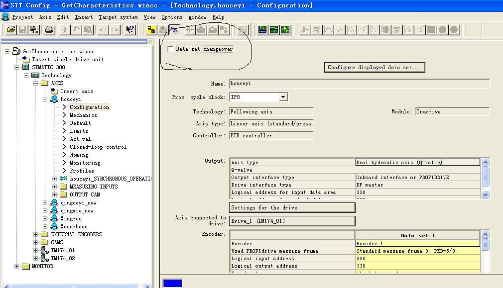Click the project icon beside GetCharacteristics wincc
This screenshot has width=503, height=288.
16,51
